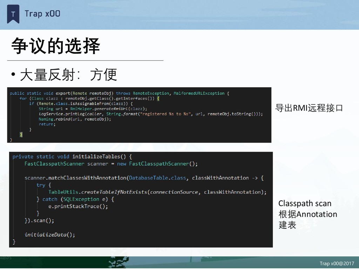359x269 pixels.
Task: Click the '}).scan();' code line
Action: coord(39,221)
